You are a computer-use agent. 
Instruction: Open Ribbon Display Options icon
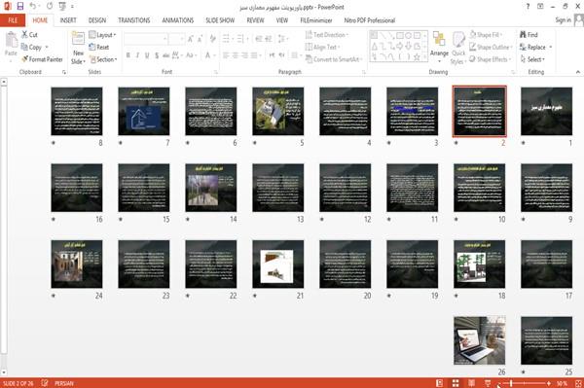pyautogui.click(x=540, y=7)
